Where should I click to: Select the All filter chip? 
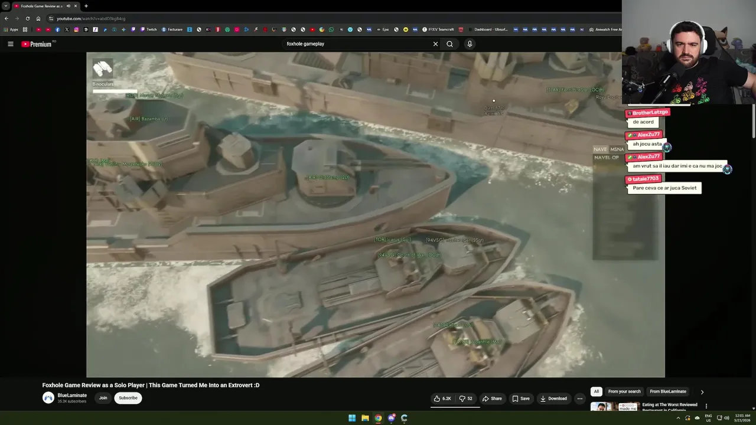click(597, 391)
